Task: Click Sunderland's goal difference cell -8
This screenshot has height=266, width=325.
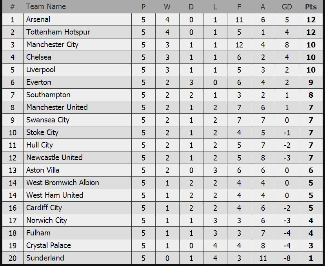Action: coord(287,258)
